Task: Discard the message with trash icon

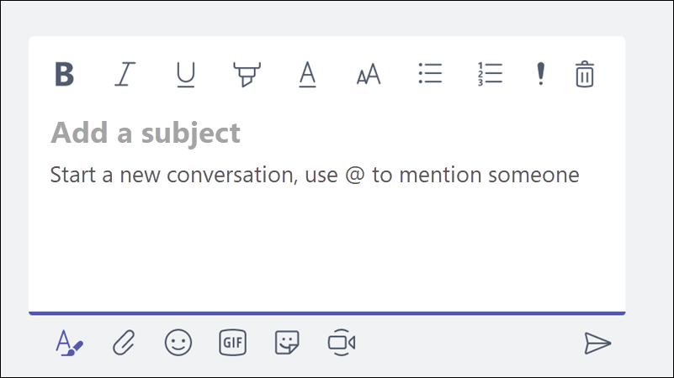Action: click(585, 74)
